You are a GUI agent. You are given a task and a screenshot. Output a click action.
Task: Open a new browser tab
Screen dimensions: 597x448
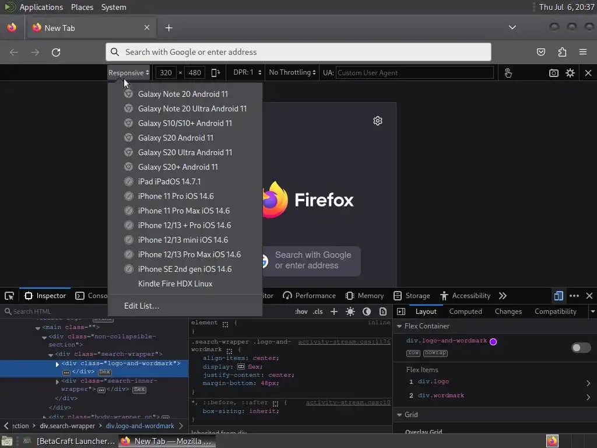click(x=168, y=28)
